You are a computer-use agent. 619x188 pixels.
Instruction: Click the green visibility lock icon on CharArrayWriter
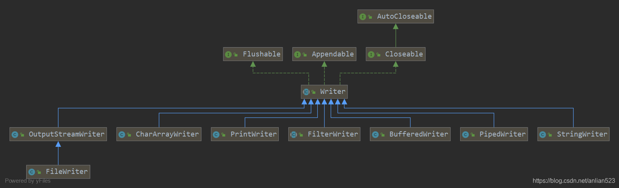[129, 135]
